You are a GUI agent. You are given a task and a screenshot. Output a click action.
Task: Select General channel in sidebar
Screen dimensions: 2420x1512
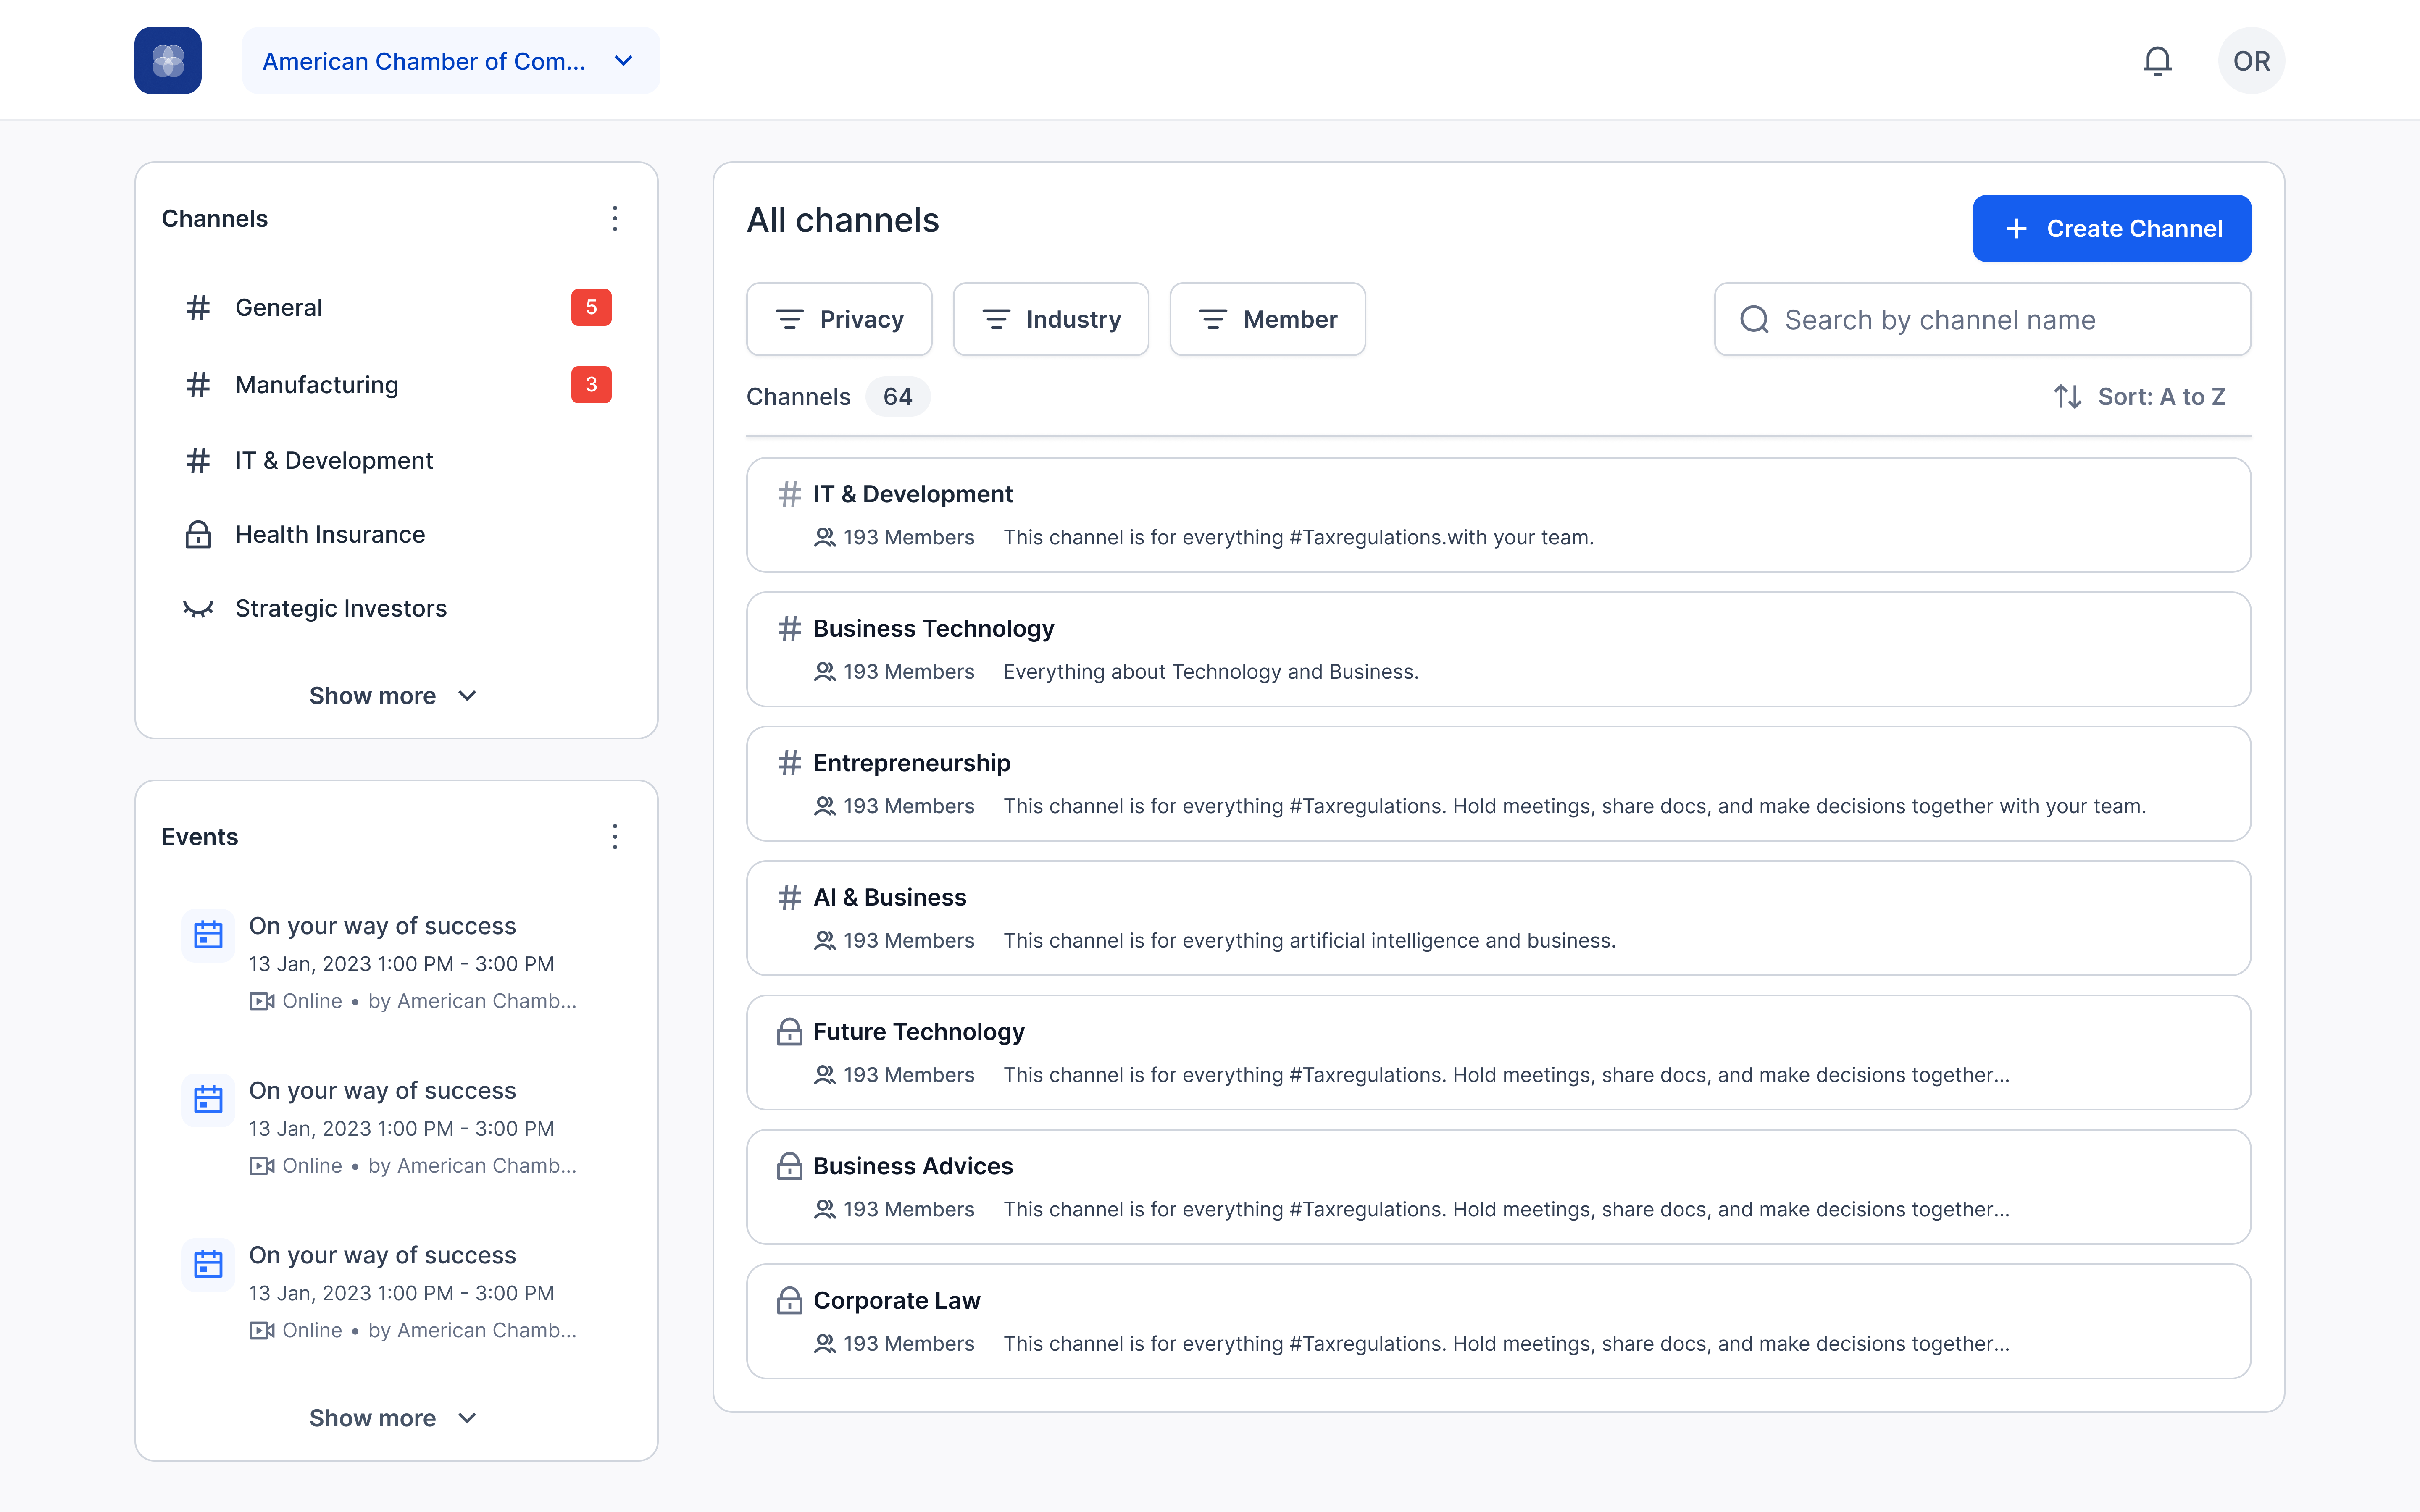(279, 308)
